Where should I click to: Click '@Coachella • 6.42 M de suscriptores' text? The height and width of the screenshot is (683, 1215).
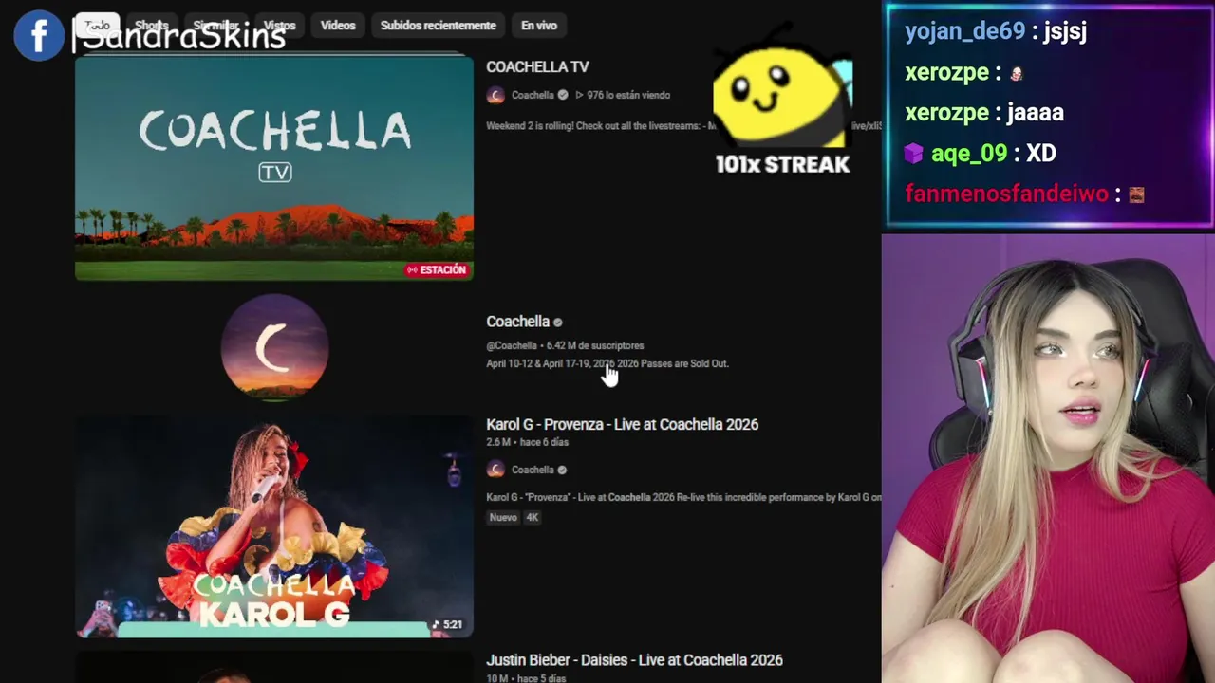565,345
